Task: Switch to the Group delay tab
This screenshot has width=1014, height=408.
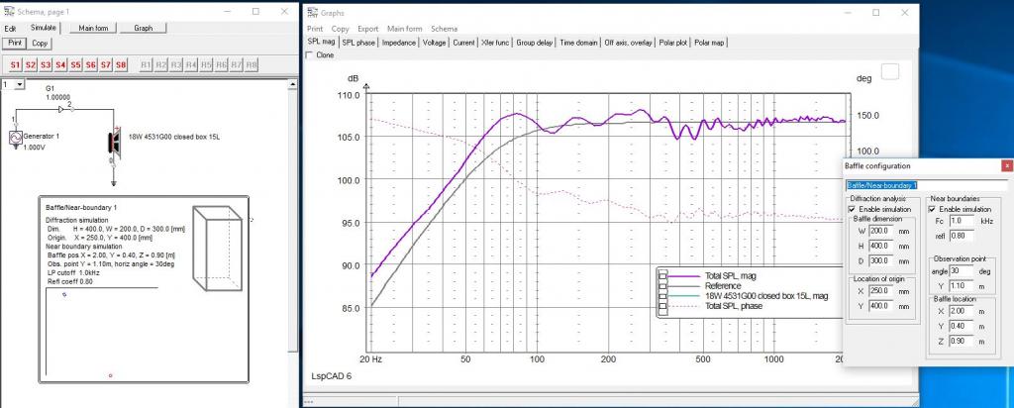Action: [x=535, y=43]
